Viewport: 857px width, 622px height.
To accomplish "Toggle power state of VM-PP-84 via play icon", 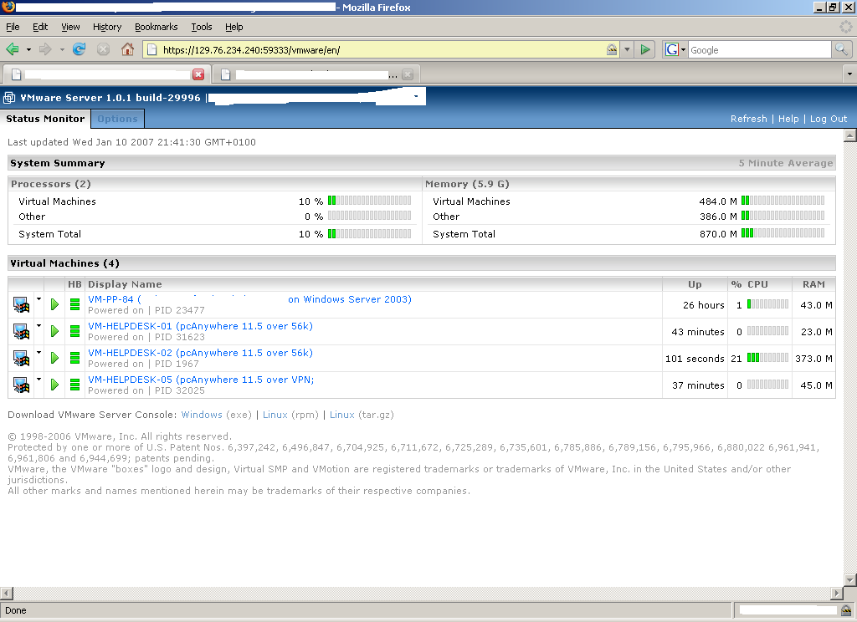I will tap(55, 305).
